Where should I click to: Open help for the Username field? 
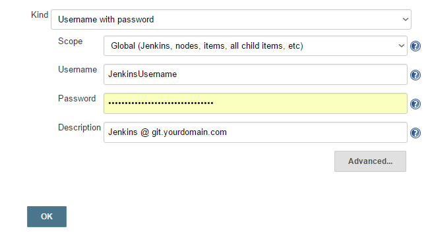coord(415,75)
